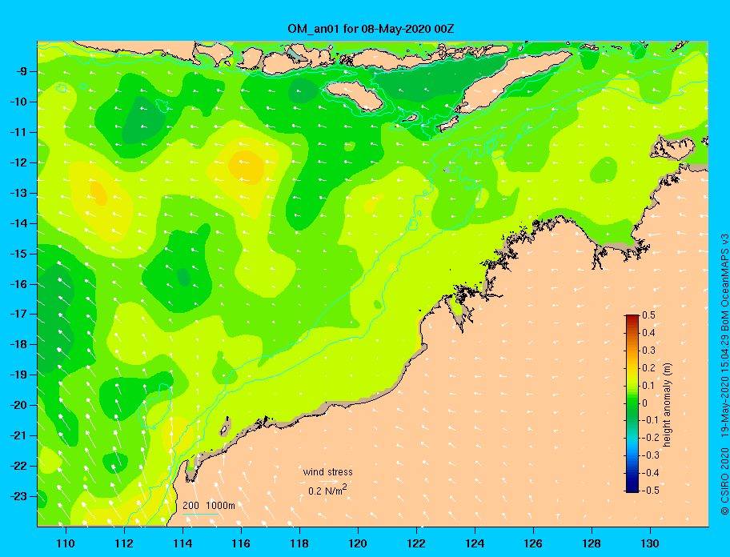730x557 pixels.
Task: Click latitude axis label -15
Action: coord(18,254)
